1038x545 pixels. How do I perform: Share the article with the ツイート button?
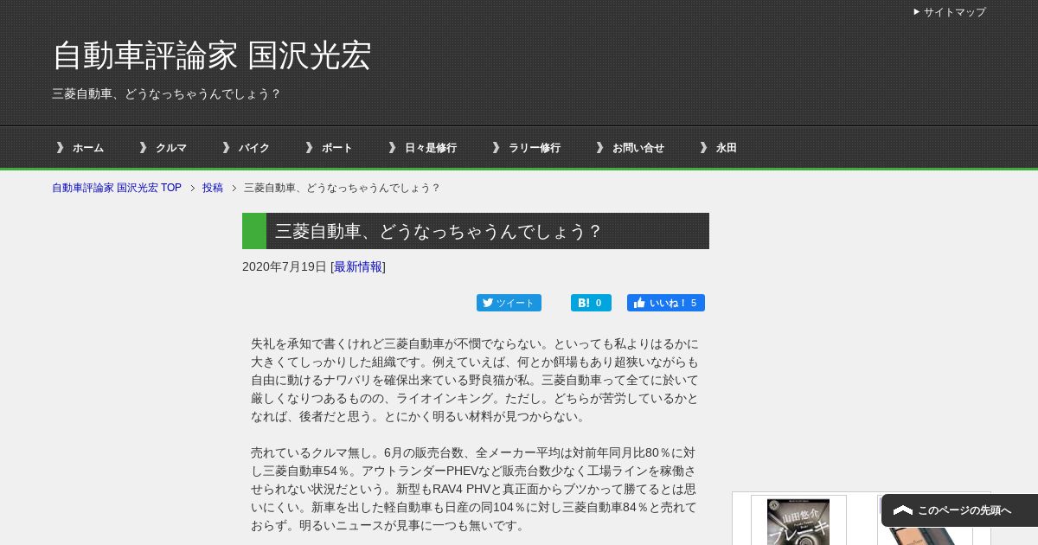tap(509, 303)
